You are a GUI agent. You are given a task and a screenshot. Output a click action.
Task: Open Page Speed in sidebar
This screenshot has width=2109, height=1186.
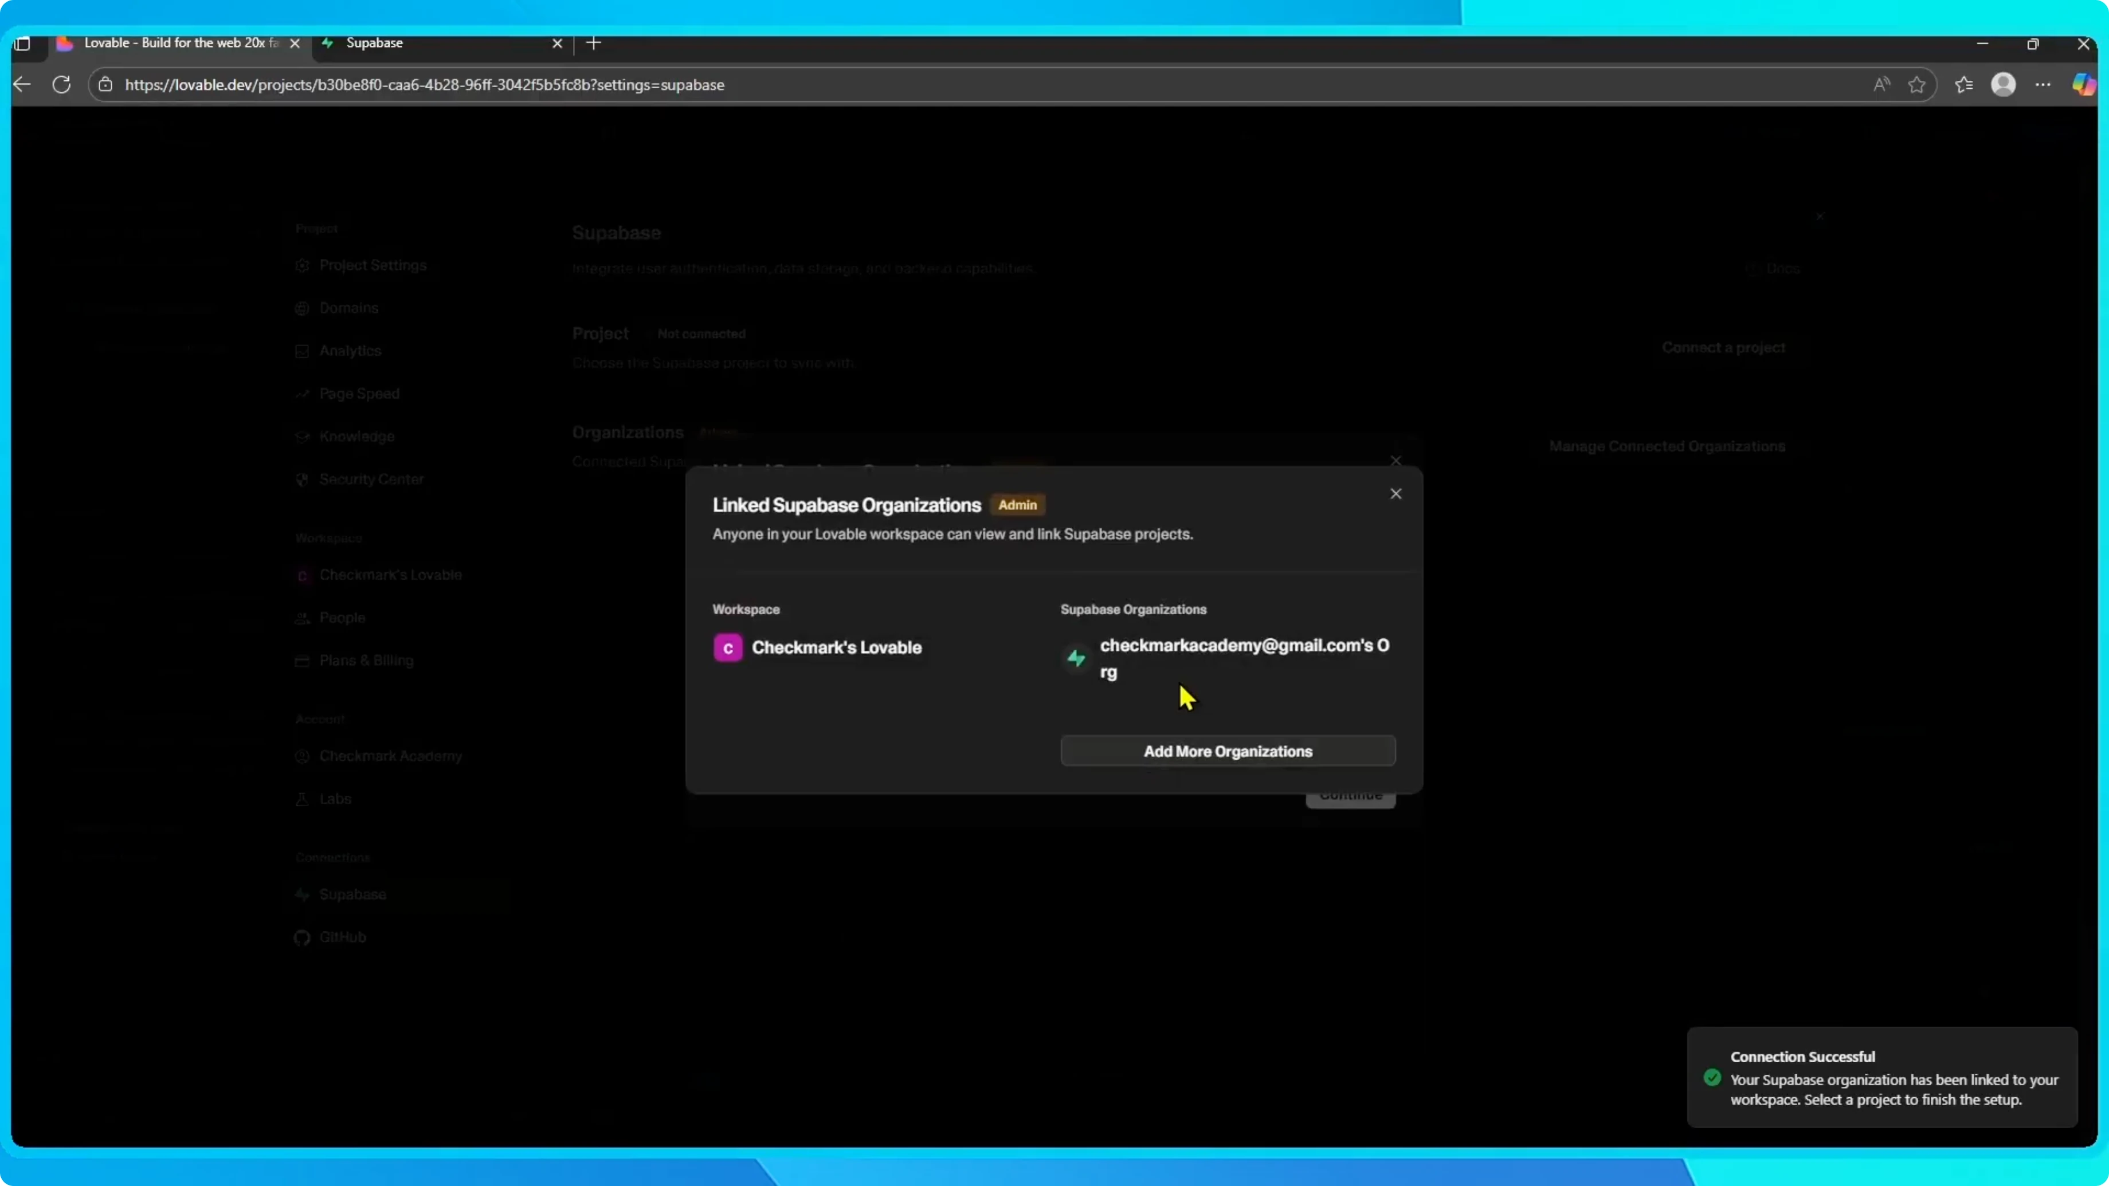coord(347,394)
